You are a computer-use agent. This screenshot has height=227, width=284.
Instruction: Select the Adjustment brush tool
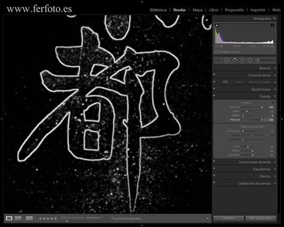point(265,60)
